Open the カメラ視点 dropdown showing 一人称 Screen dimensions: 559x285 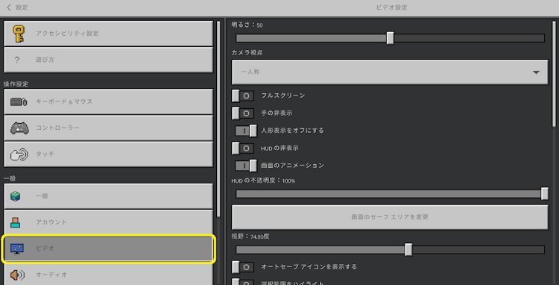point(390,72)
